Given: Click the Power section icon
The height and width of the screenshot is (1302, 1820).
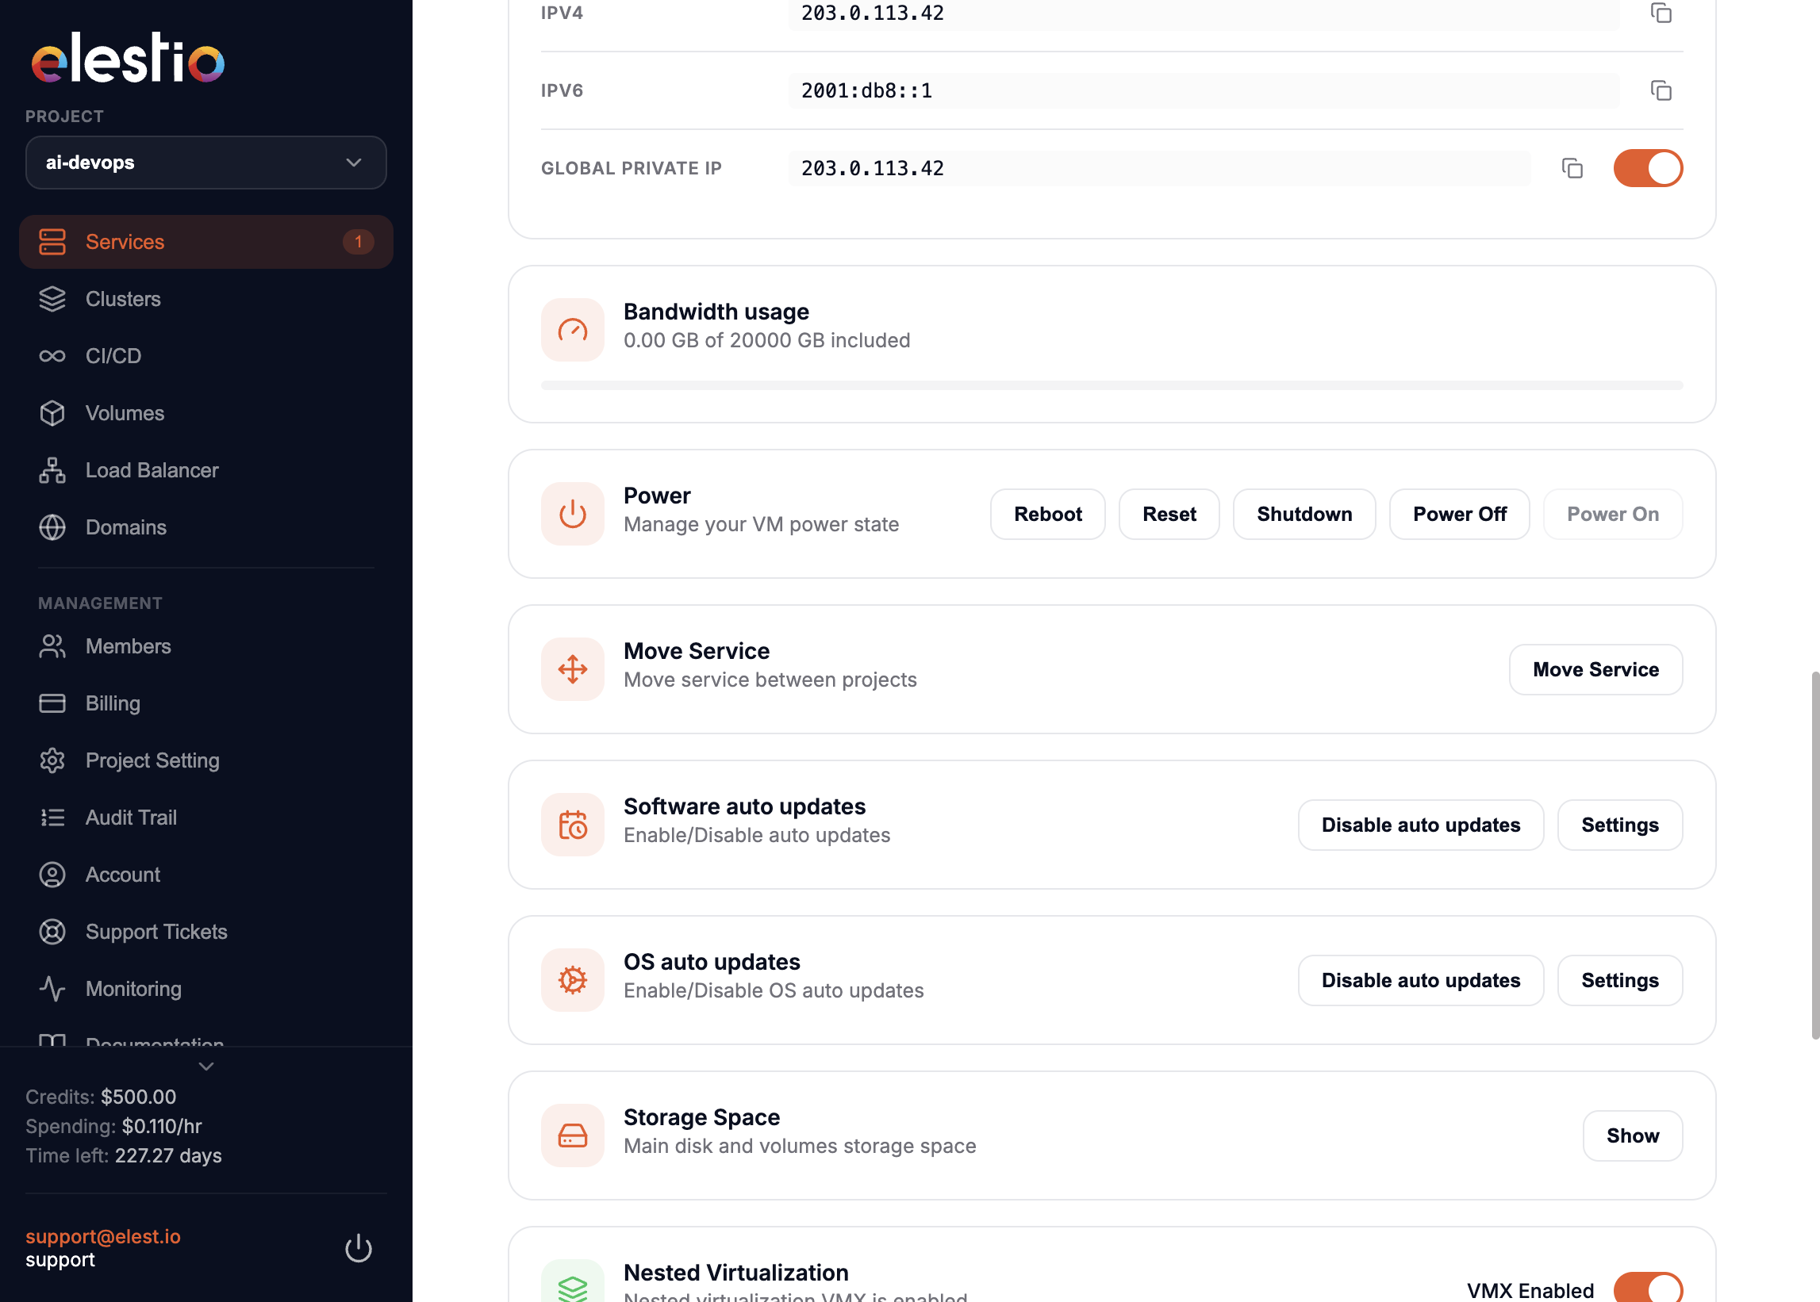Looking at the screenshot, I should [572, 513].
